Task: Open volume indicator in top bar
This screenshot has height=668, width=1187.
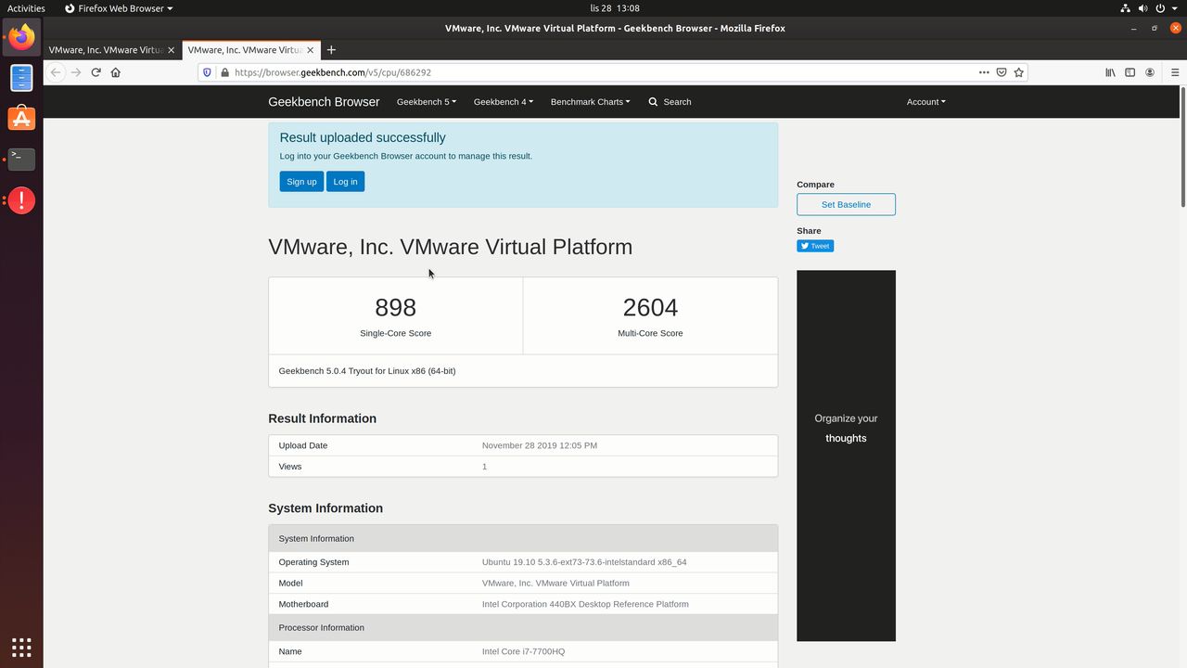Action: coord(1142,8)
